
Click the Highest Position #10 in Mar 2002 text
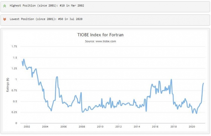coord(47,6)
